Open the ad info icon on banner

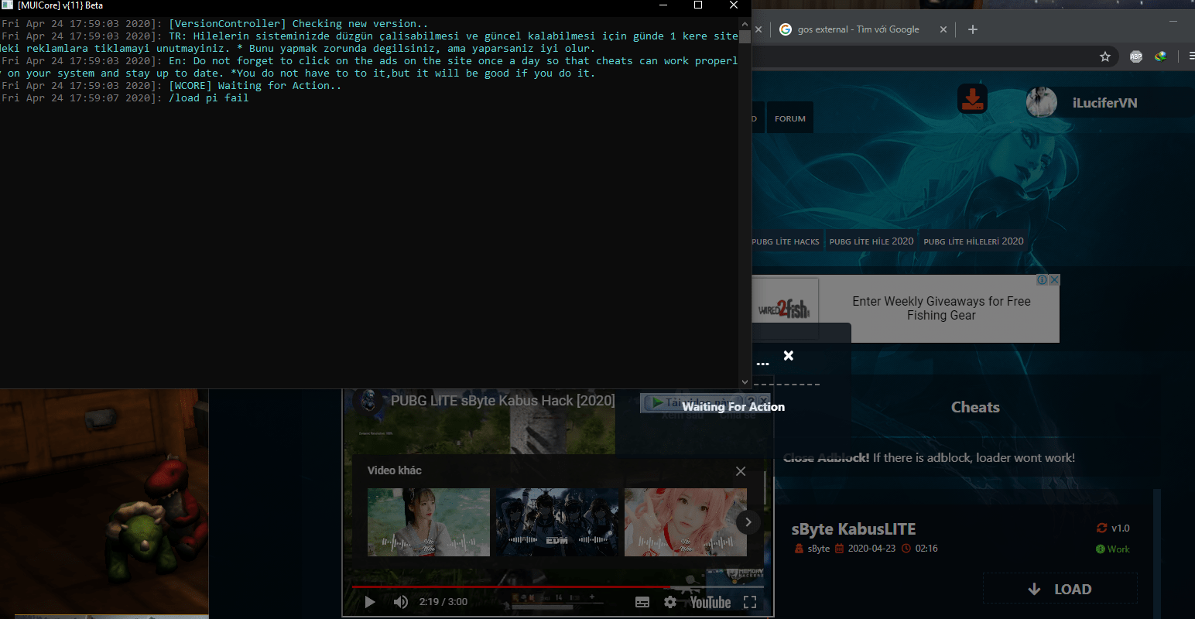[x=1042, y=280]
